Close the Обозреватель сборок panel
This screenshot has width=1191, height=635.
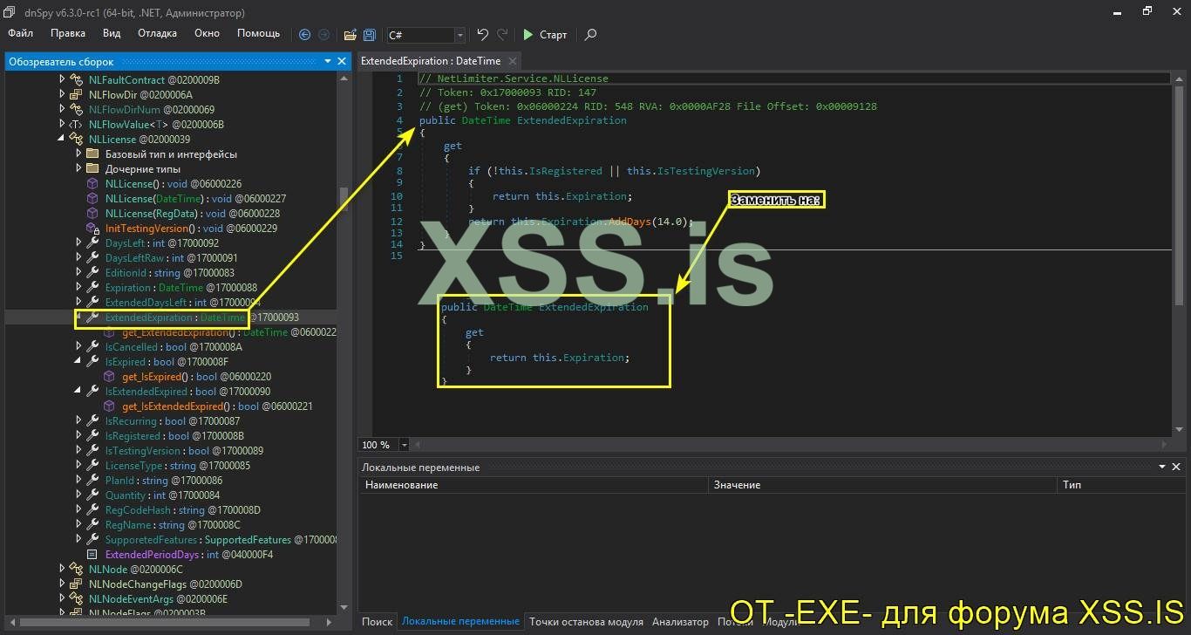(x=342, y=61)
